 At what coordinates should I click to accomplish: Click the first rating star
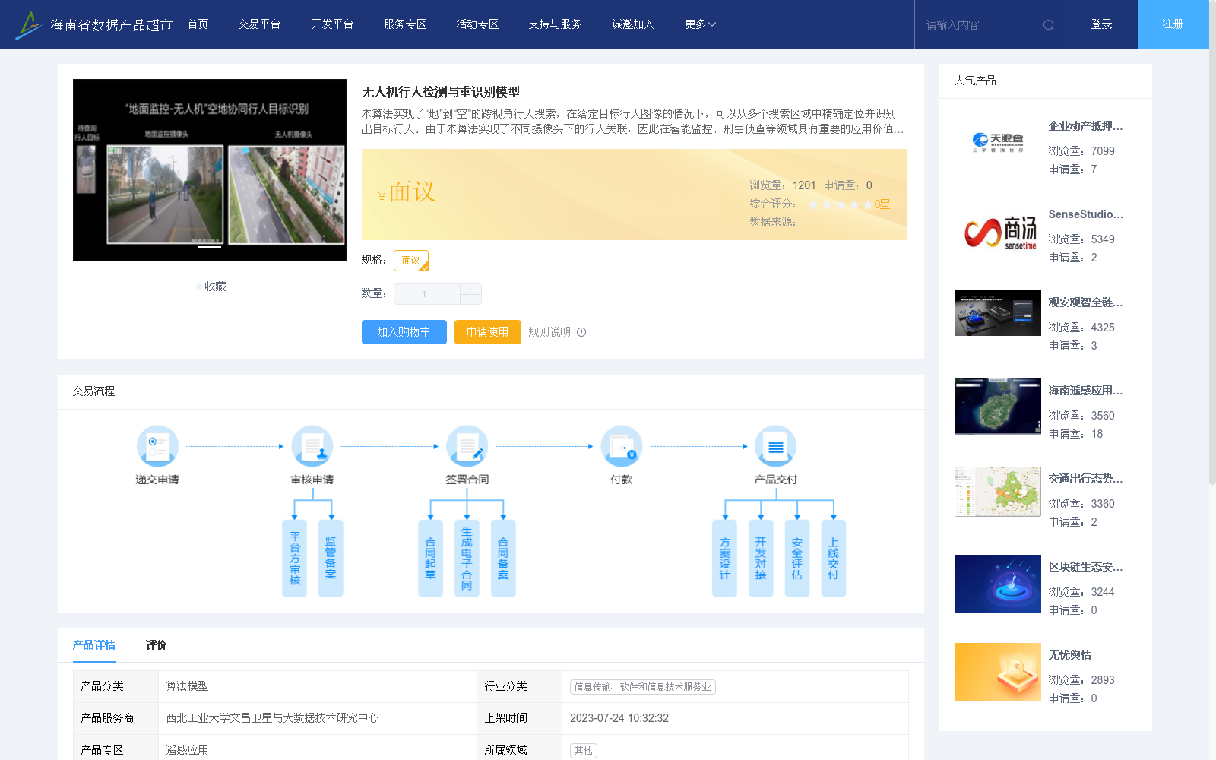813,204
